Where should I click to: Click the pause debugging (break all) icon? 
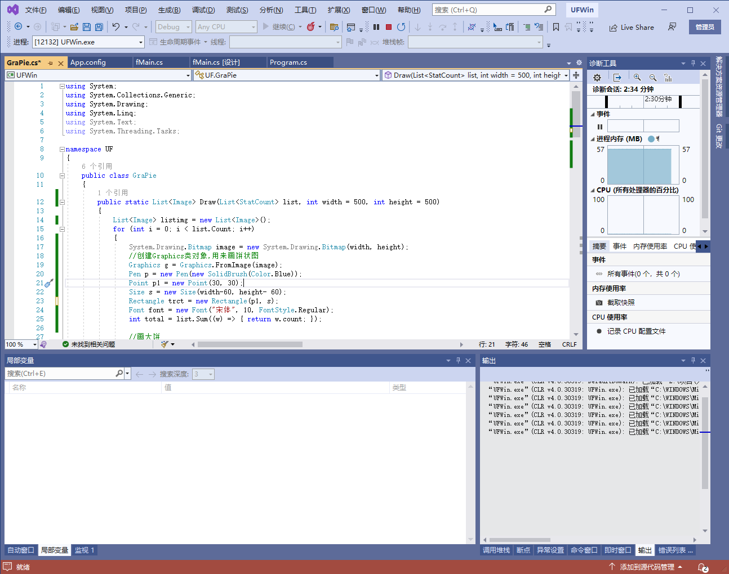[376, 26]
